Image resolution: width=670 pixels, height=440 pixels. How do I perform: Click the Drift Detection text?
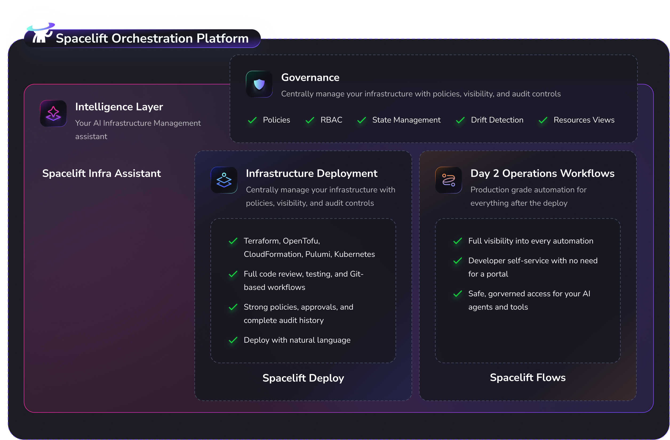[497, 120]
